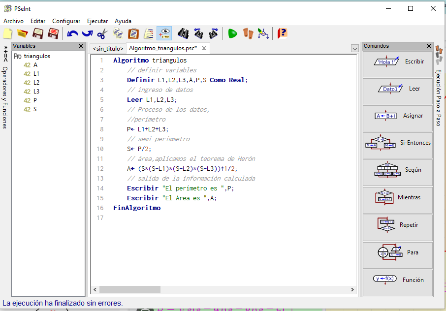Select the triangulos process in Variables tree
446x311 pixels.
pos(37,56)
